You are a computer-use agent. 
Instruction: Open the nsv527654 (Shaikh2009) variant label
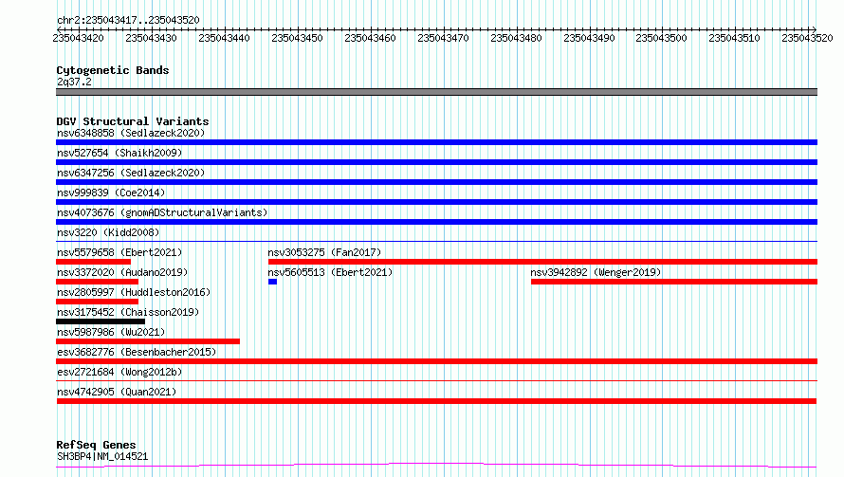pos(119,153)
